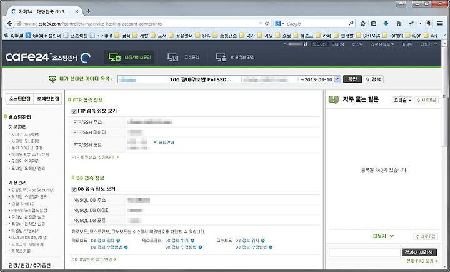The height and width of the screenshot is (272, 450).
Task: Open the iCon bookmark folder
Action: tap(414, 35)
